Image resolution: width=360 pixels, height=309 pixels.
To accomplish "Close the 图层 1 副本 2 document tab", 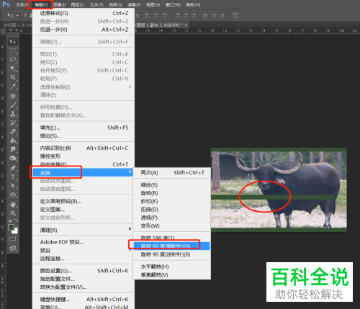I will click(186, 24).
